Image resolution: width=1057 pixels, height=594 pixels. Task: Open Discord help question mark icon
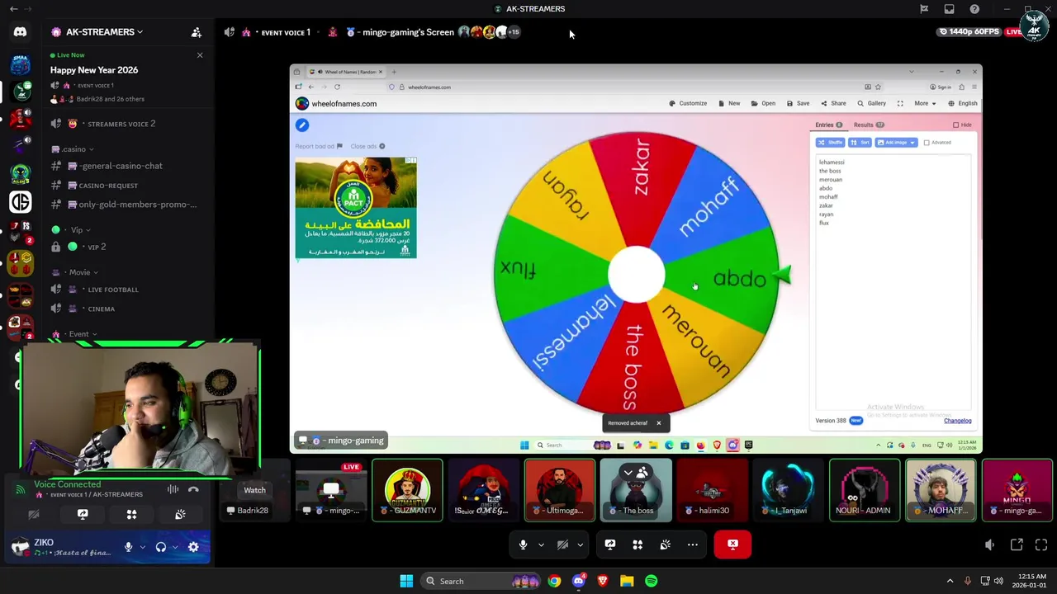coord(974,9)
